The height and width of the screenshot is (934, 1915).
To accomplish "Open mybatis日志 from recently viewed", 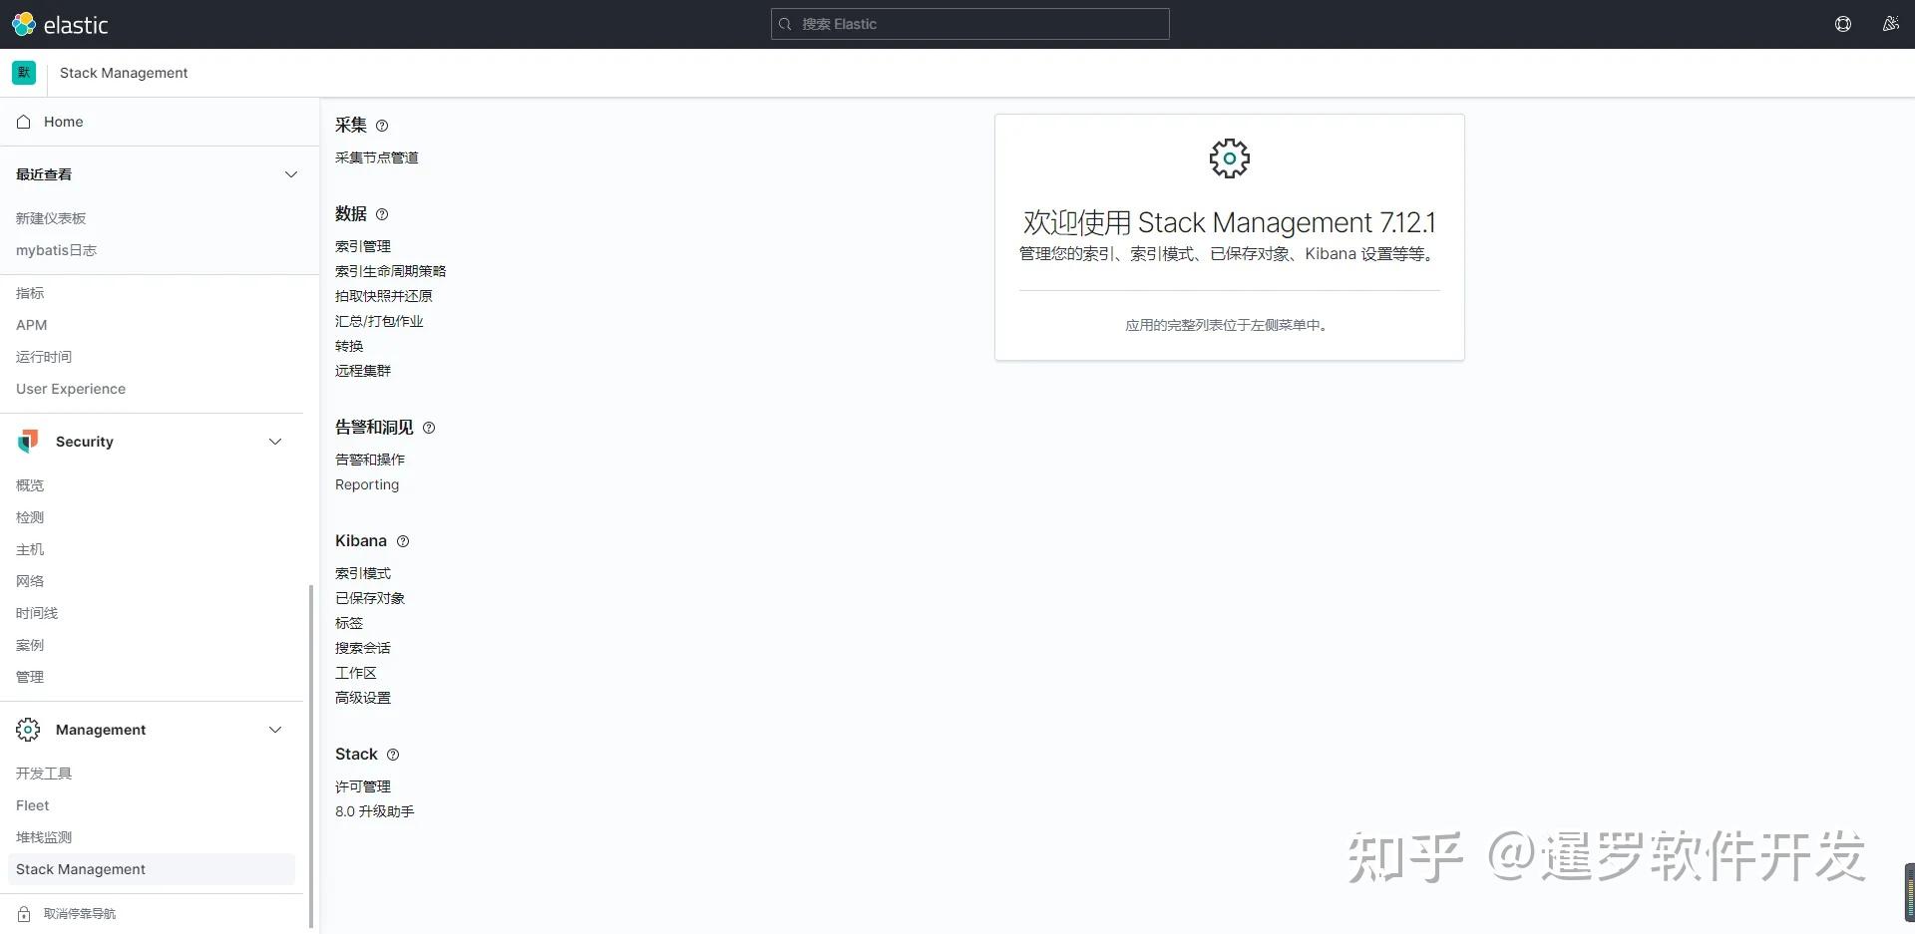I will tap(57, 250).
